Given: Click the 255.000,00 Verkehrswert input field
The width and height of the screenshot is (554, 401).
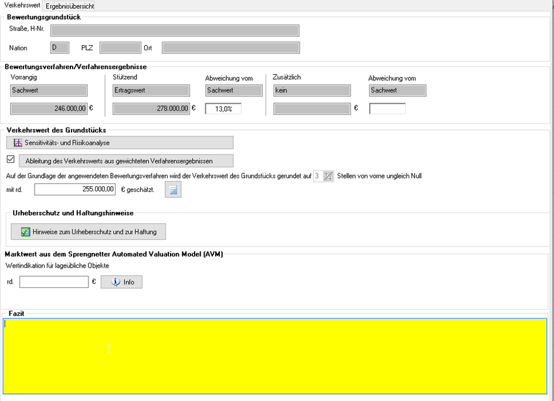Looking at the screenshot, I should [x=75, y=189].
